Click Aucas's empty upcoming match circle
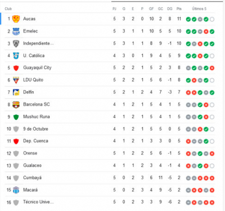 212,19
